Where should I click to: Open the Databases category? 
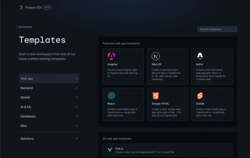point(28,116)
